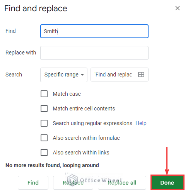Click the dropdown arrow beside Specific range
188x195 pixels.
click(x=82, y=75)
